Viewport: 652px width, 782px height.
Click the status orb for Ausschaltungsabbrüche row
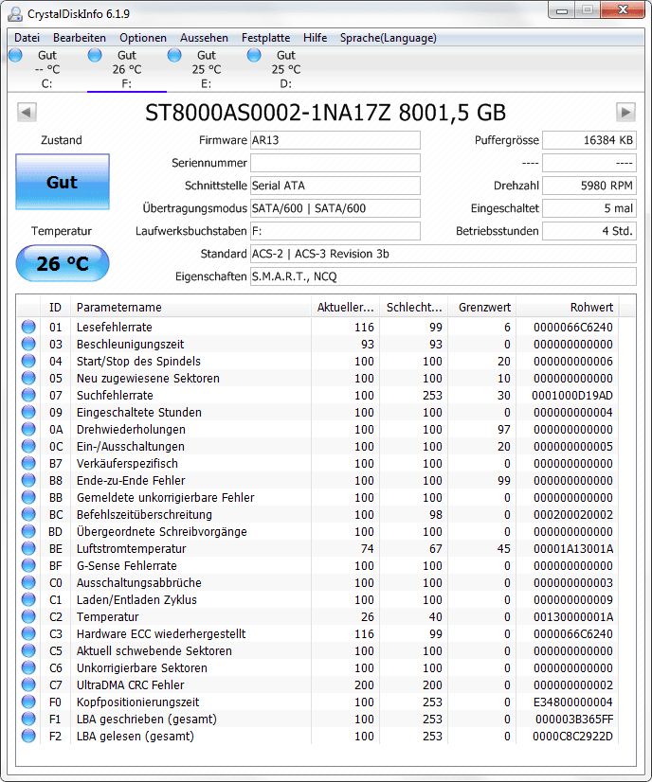[x=28, y=582]
